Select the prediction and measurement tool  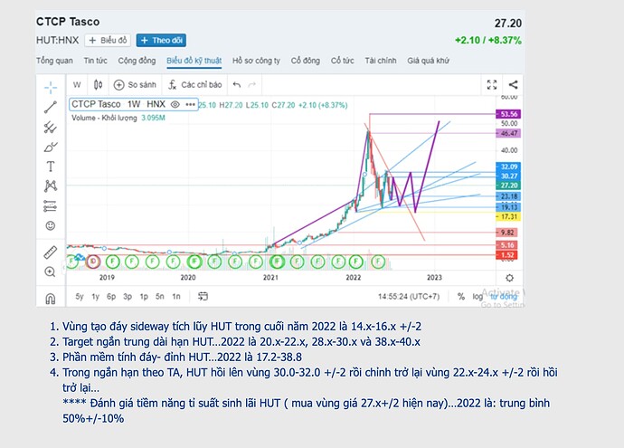51,205
